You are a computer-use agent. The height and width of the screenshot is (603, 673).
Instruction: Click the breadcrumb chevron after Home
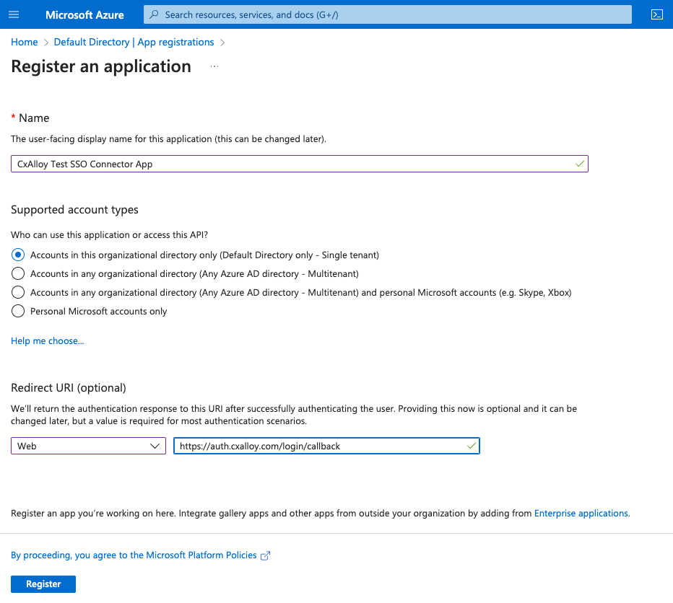(x=46, y=43)
